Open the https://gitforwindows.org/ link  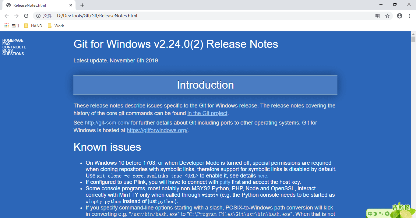click(x=157, y=130)
